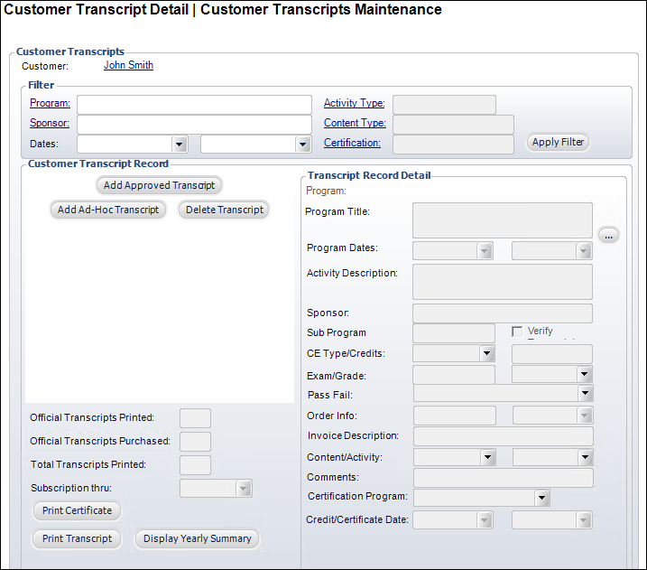The width and height of the screenshot is (647, 570).
Task: Open the Activity Type lookup link
Action: tap(354, 103)
